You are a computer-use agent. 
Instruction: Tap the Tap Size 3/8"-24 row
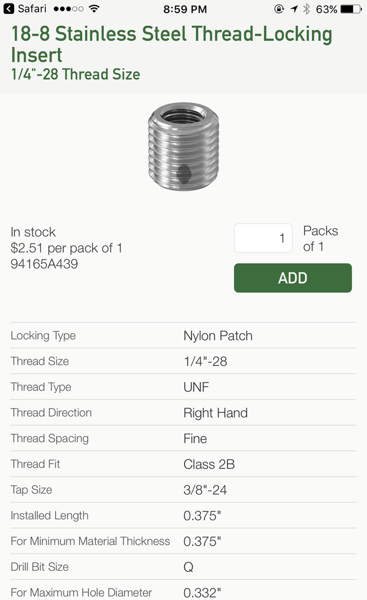[183, 490]
